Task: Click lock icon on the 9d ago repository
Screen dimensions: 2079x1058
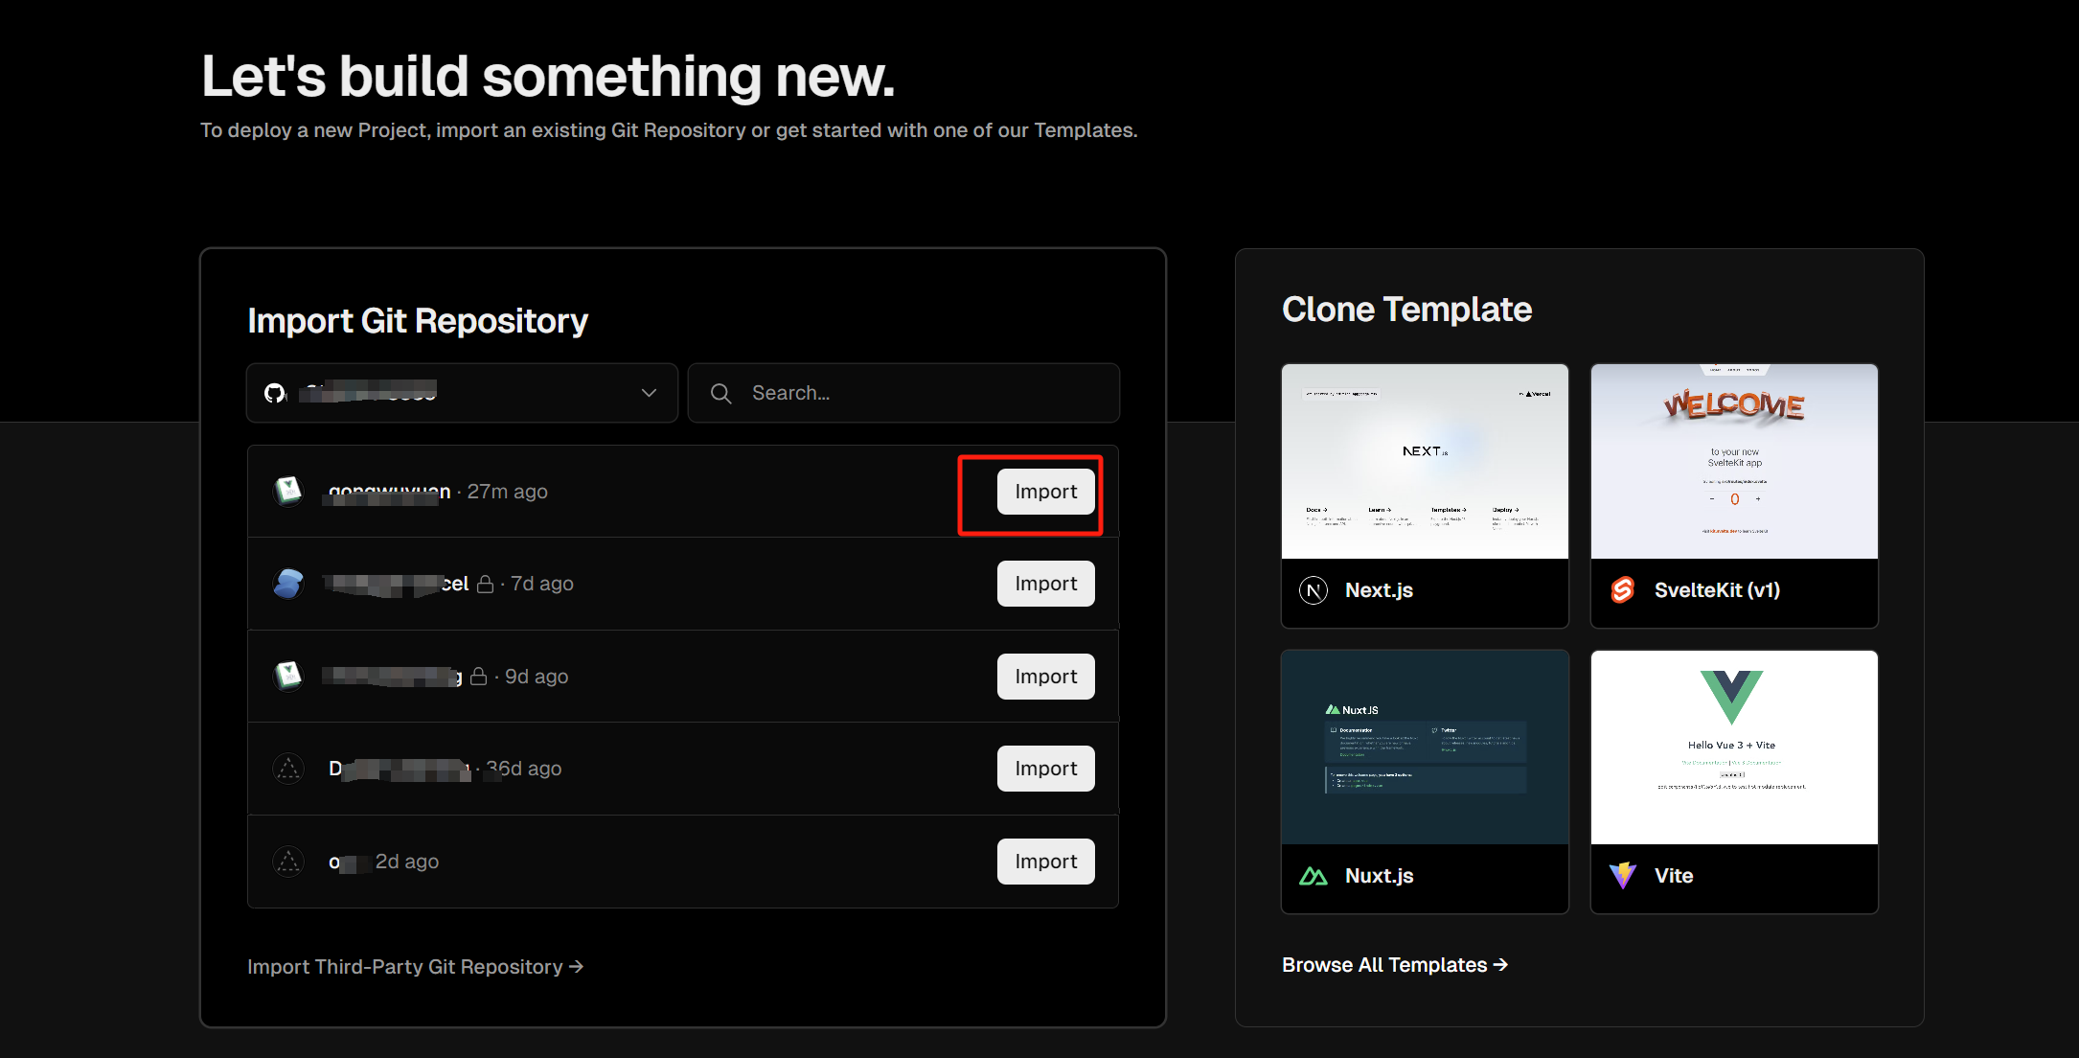Action: tap(479, 677)
